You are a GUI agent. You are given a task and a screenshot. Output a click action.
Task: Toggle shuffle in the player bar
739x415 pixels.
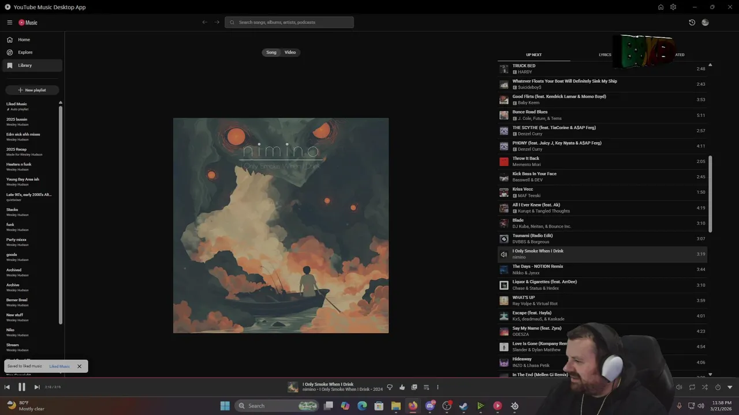[704, 387]
